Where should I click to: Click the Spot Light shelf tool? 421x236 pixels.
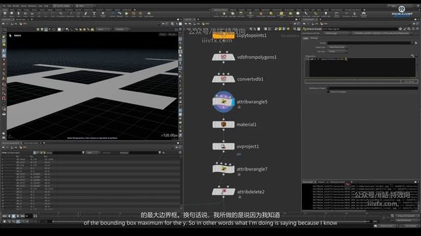232,14
